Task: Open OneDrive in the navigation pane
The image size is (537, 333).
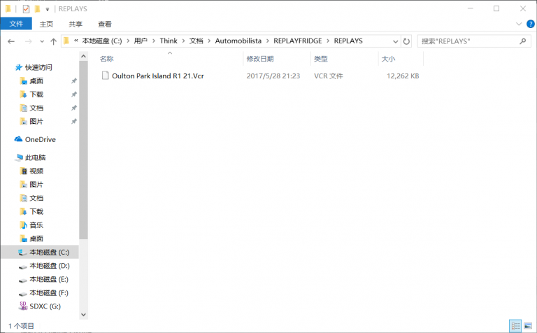Action: tap(40, 139)
